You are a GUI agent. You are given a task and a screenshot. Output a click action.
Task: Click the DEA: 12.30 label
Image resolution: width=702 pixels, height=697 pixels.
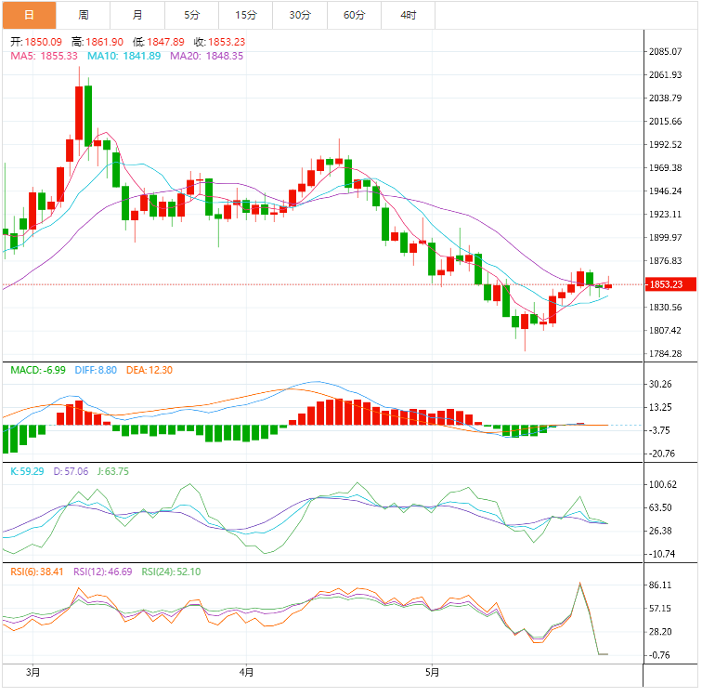(x=149, y=370)
